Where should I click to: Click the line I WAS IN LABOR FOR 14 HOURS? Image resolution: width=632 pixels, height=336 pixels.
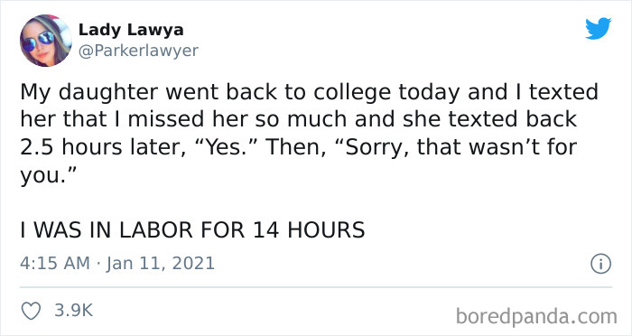pos(192,230)
